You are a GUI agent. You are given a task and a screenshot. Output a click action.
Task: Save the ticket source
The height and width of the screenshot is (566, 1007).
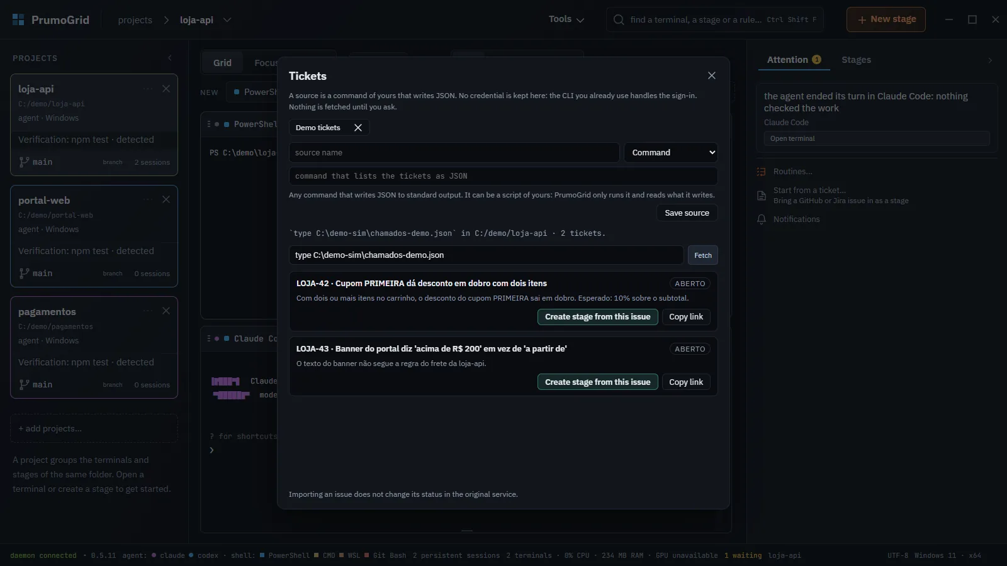687,213
